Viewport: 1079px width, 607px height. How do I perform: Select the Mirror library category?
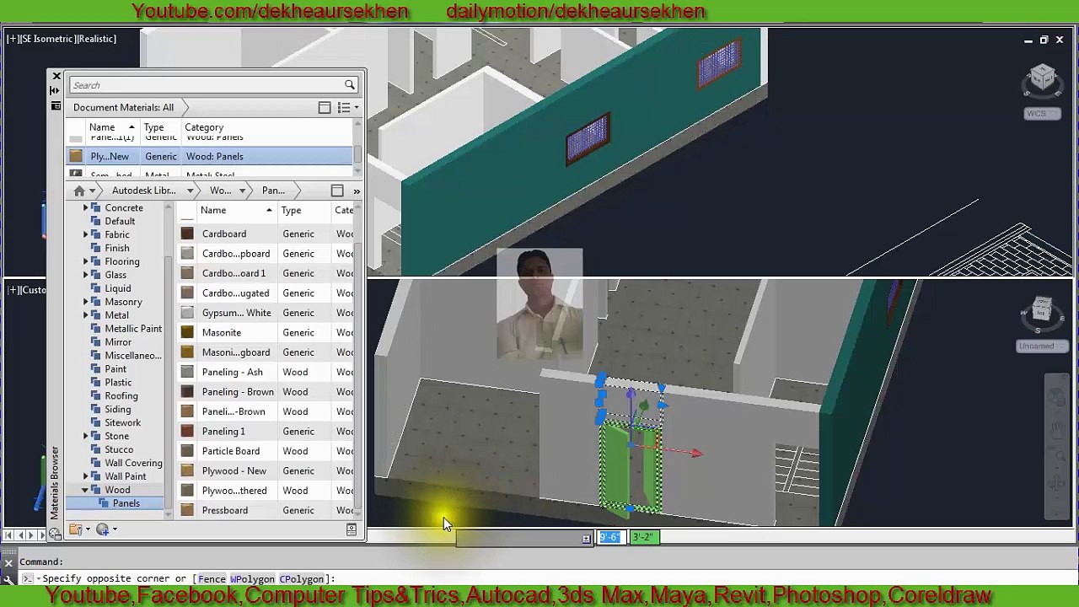click(118, 342)
